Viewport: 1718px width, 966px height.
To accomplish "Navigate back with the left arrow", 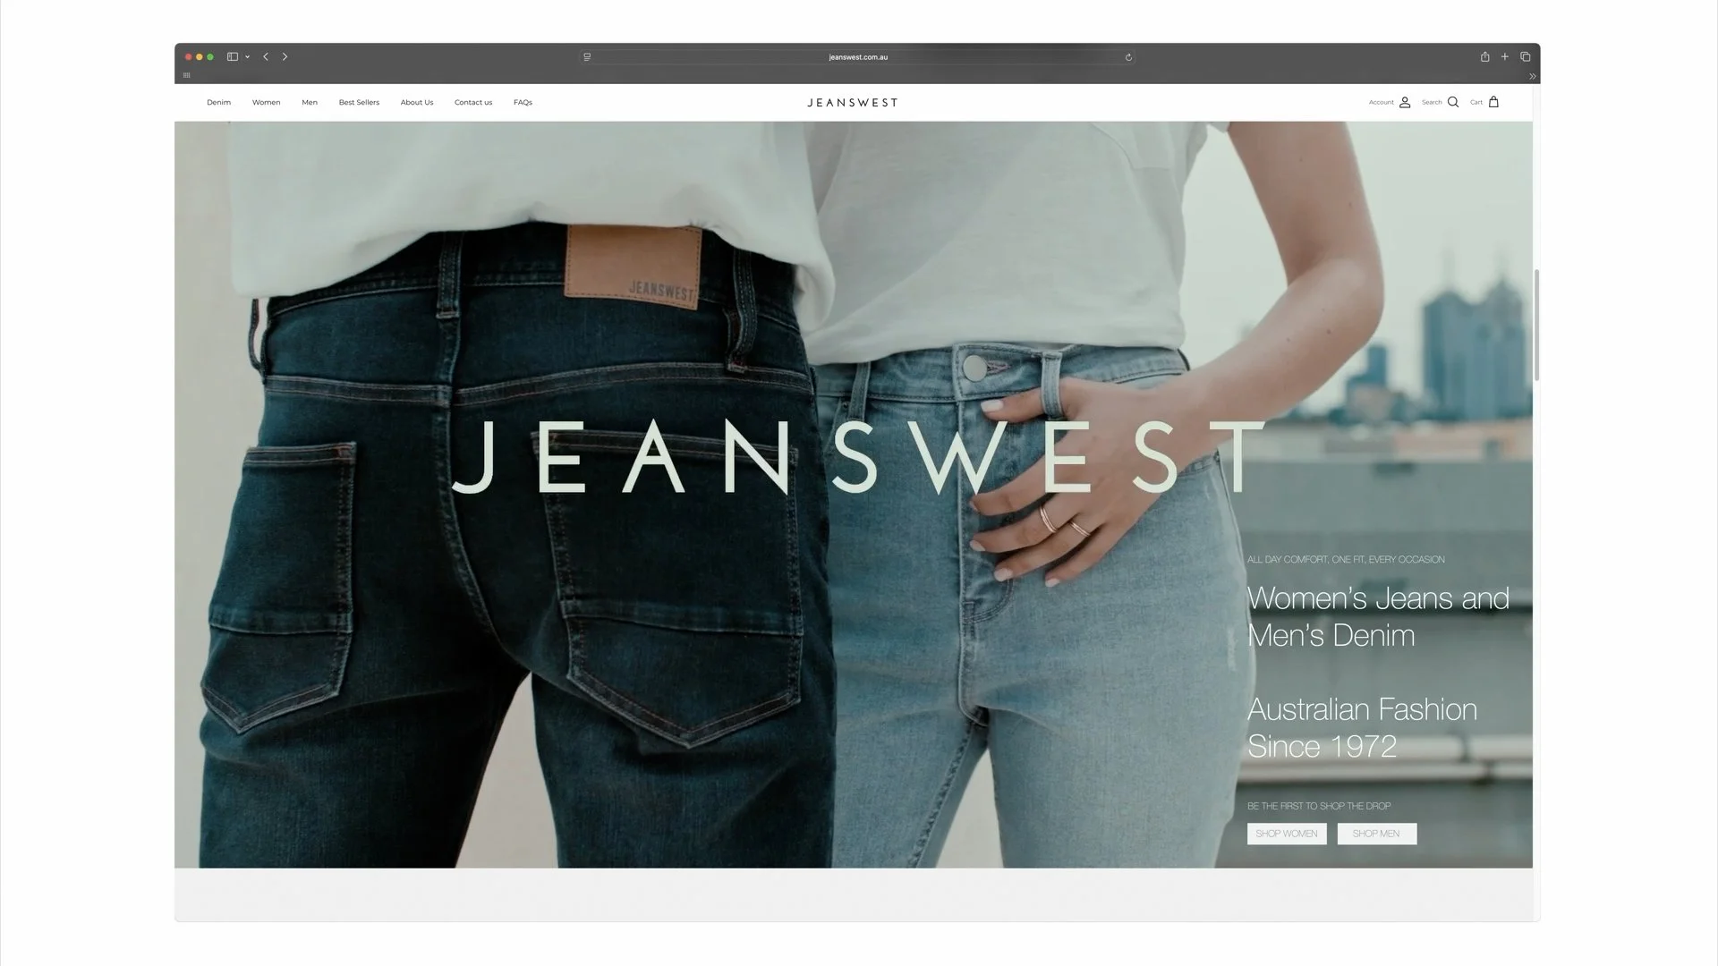I will pyautogui.click(x=266, y=56).
